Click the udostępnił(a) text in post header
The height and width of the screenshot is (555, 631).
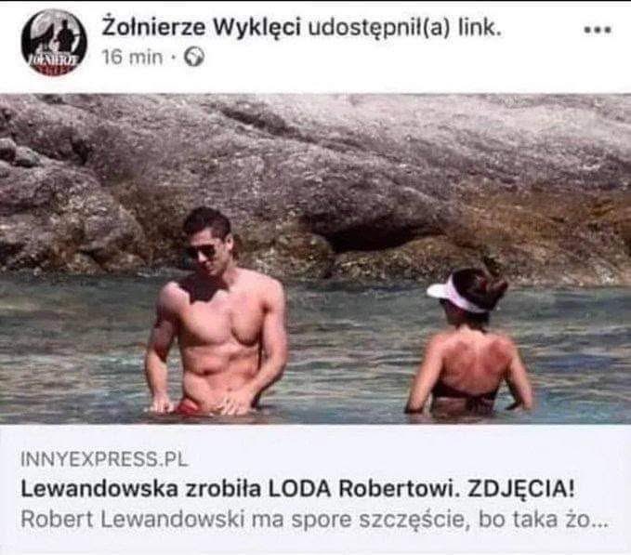(378, 29)
